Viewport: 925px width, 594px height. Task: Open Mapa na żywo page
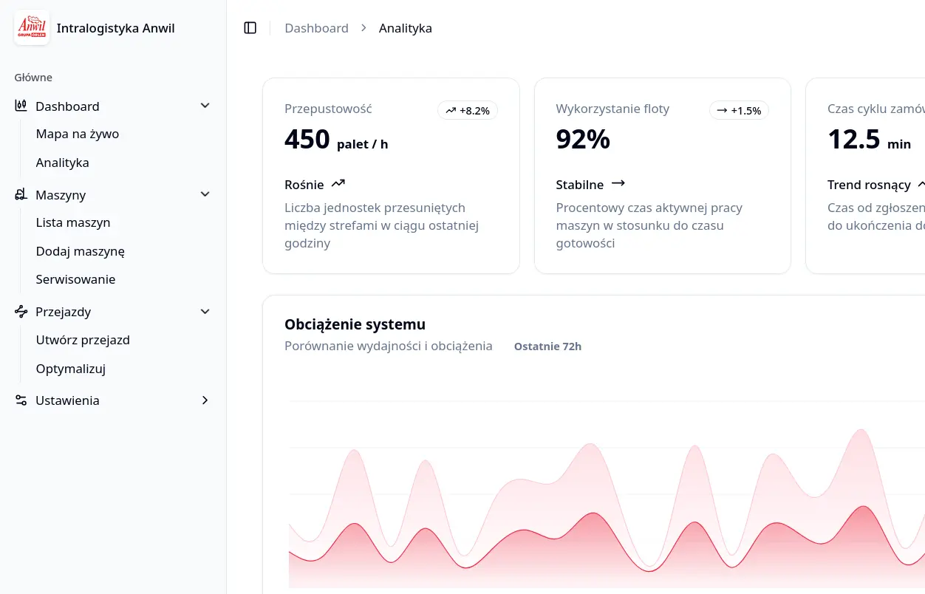pos(78,134)
